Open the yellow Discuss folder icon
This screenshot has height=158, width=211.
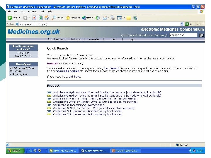click(x=129, y=18)
